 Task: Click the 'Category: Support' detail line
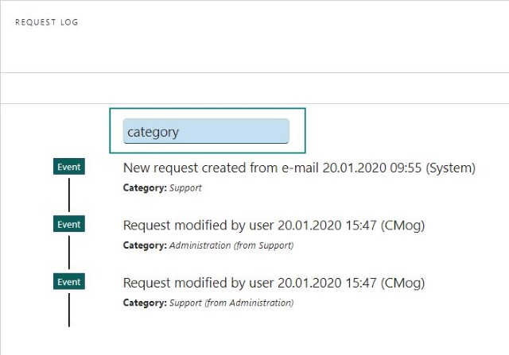click(x=162, y=188)
